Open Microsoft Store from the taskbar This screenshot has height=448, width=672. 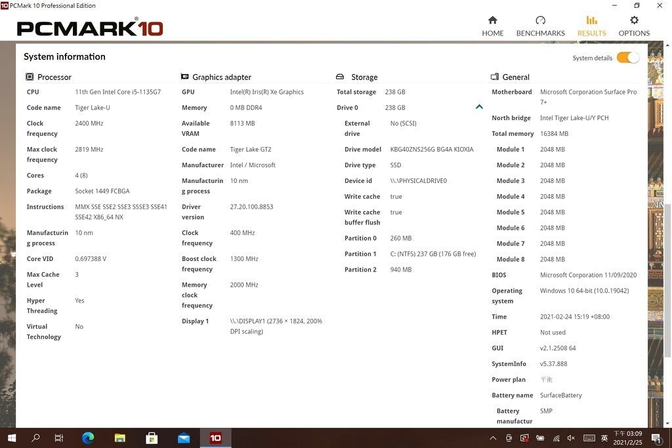[x=152, y=438]
